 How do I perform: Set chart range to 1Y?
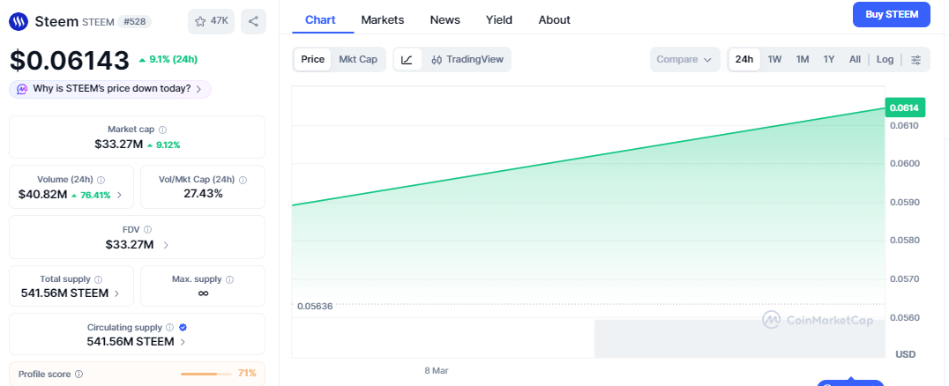click(x=829, y=59)
